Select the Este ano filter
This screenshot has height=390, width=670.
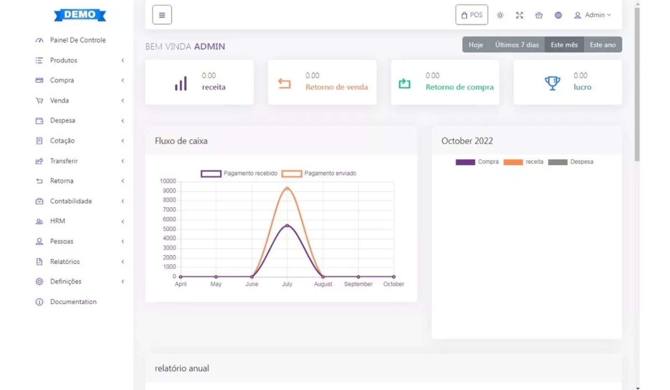(602, 45)
